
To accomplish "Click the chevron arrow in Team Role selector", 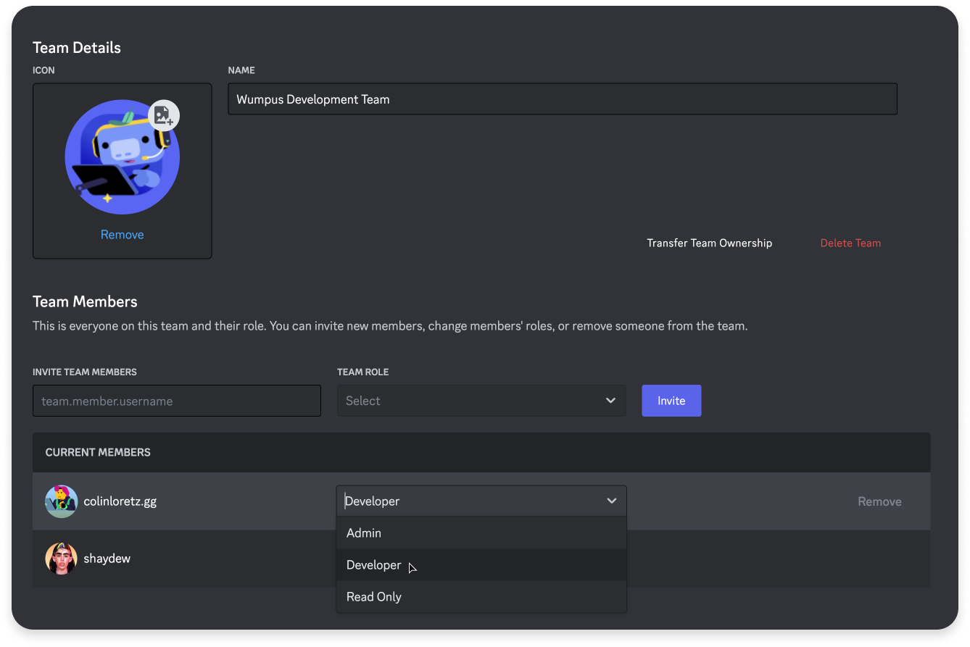I will (x=610, y=401).
